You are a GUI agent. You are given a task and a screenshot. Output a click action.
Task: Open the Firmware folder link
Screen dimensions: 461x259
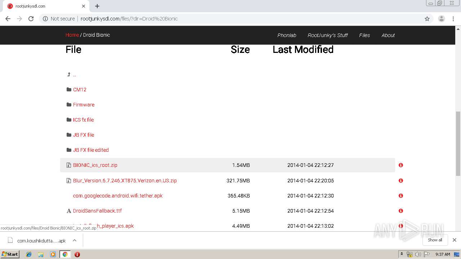click(x=84, y=105)
